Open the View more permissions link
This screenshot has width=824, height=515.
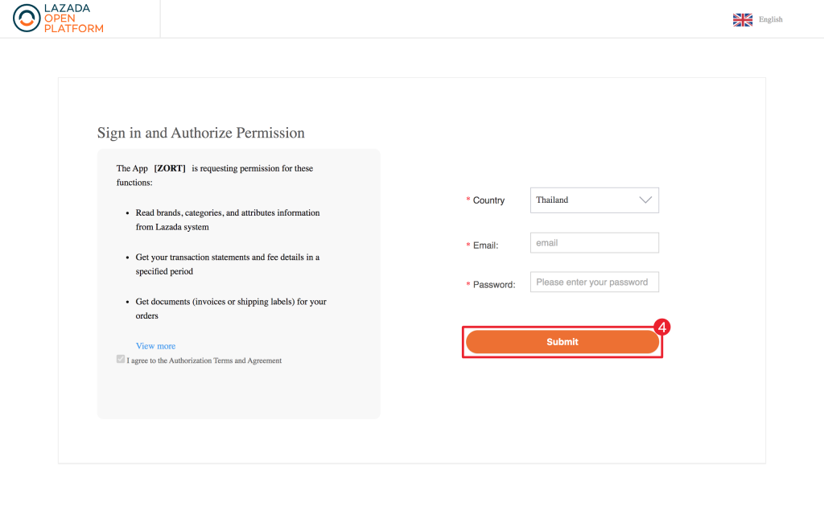pos(155,346)
